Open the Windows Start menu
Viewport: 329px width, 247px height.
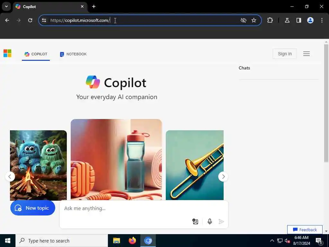point(8,241)
